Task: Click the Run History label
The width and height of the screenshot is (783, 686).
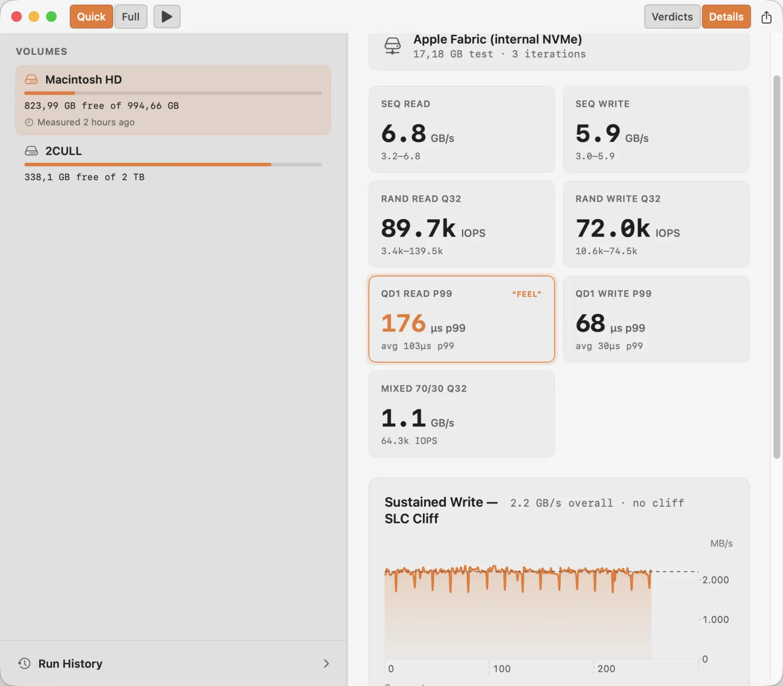Action: pyautogui.click(x=70, y=663)
